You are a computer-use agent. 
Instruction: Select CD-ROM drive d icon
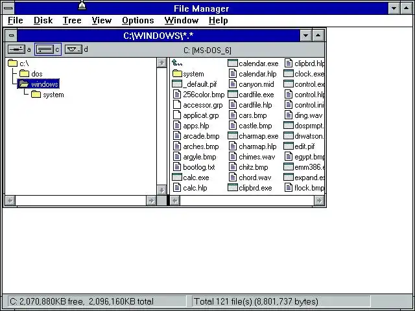[x=73, y=49]
